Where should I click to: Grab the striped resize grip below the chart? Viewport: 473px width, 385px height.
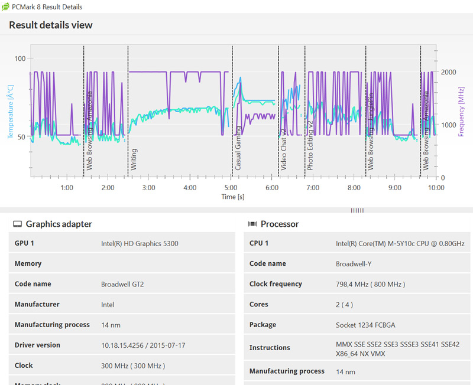pyautogui.click(x=357, y=210)
